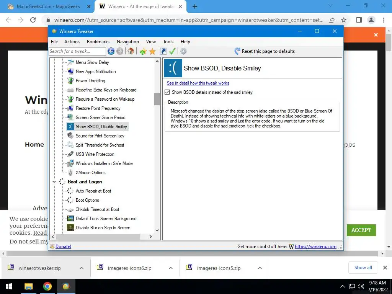Image resolution: width=392 pixels, height=294 pixels.
Task: Open File Explorer from the taskbar
Action: tap(28, 286)
